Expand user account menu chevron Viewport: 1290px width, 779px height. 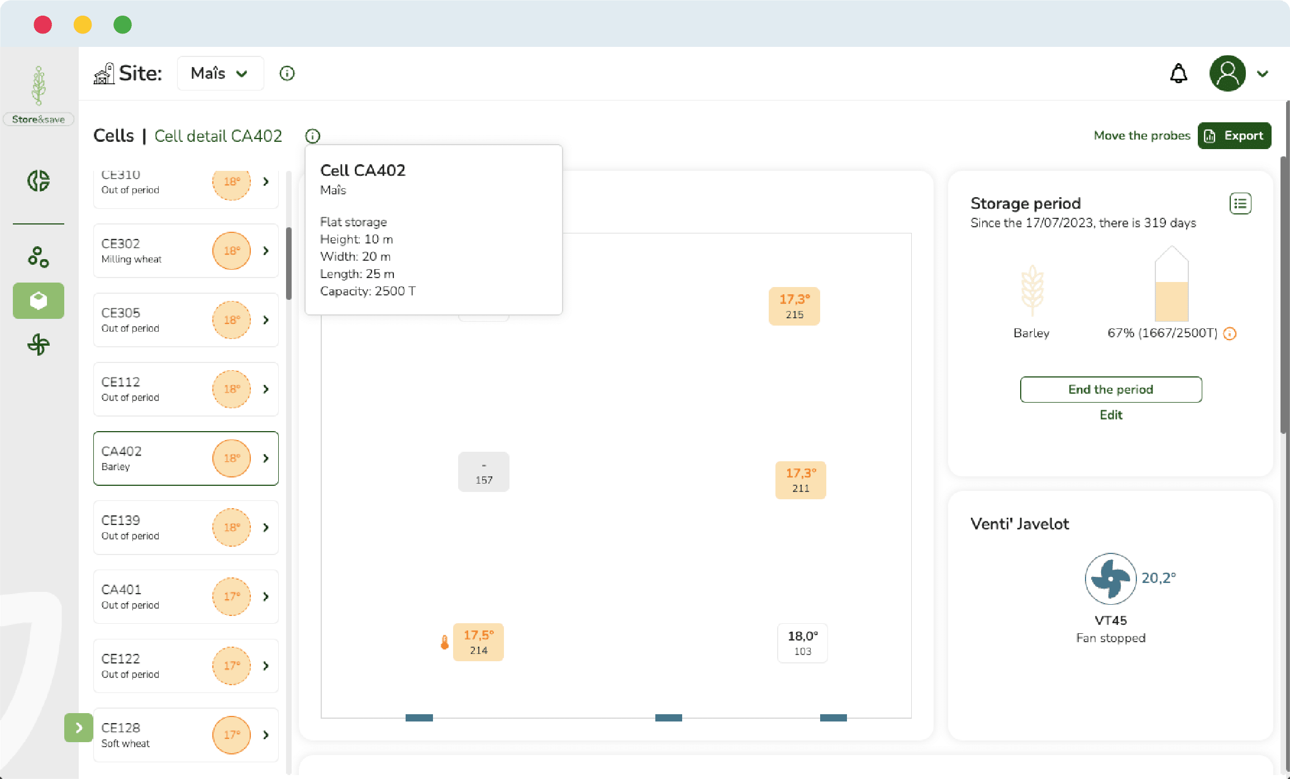(x=1263, y=74)
